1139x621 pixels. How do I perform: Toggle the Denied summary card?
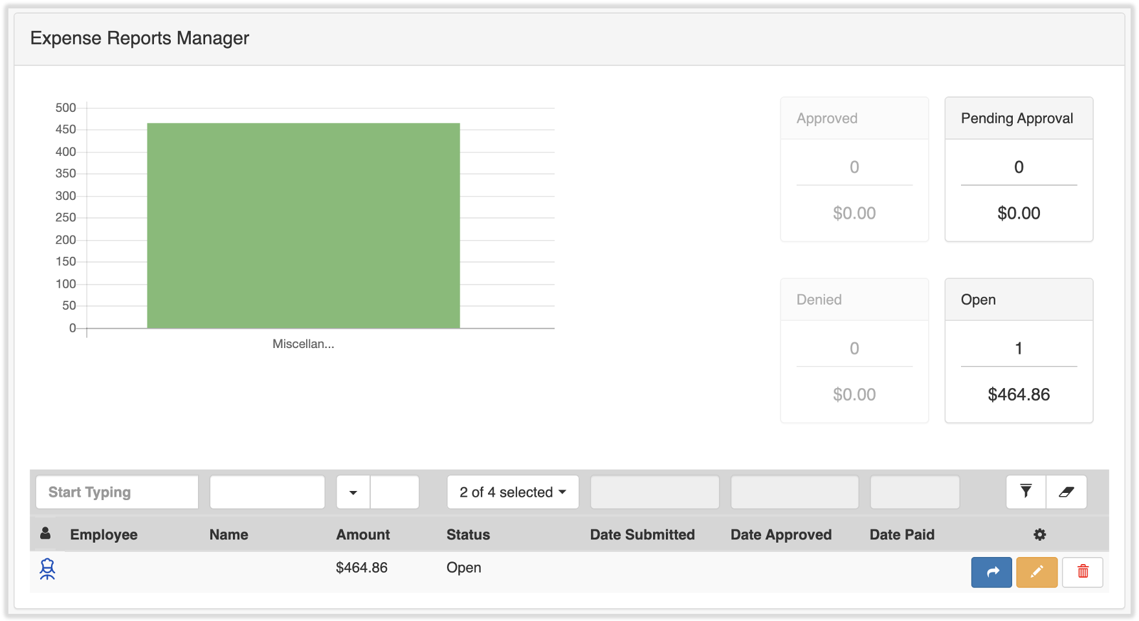(x=854, y=351)
